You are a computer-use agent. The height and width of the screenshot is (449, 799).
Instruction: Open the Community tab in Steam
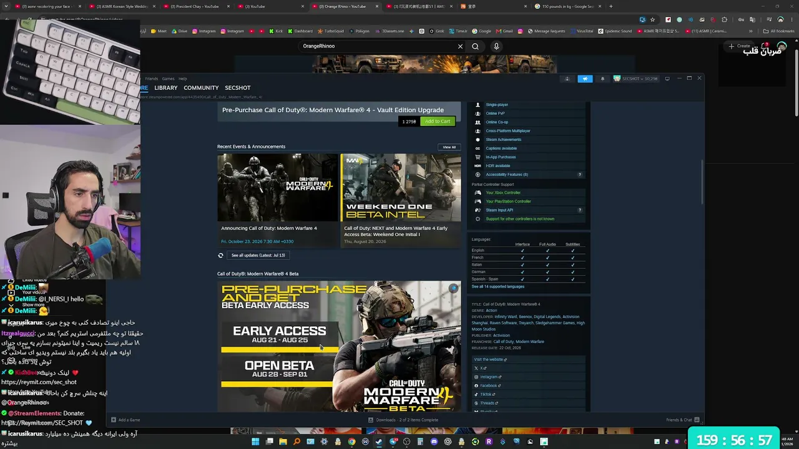[201, 88]
